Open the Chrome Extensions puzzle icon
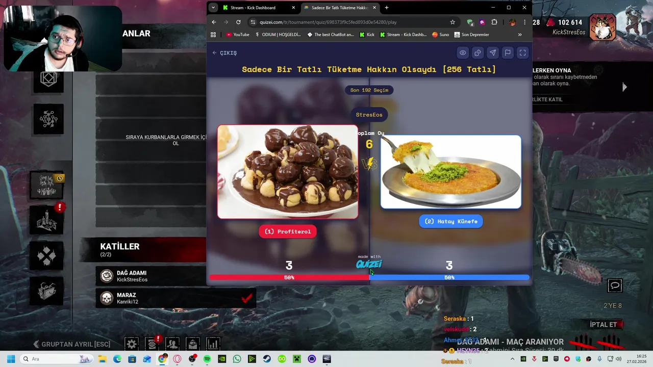 pyautogui.click(x=494, y=22)
